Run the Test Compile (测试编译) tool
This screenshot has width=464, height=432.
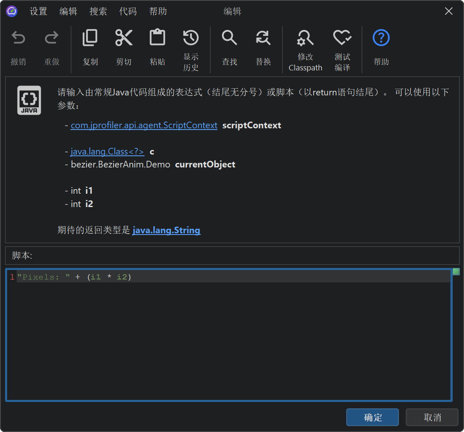pyautogui.click(x=342, y=39)
